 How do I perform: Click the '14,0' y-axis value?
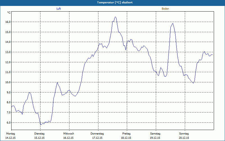click(8, 42)
